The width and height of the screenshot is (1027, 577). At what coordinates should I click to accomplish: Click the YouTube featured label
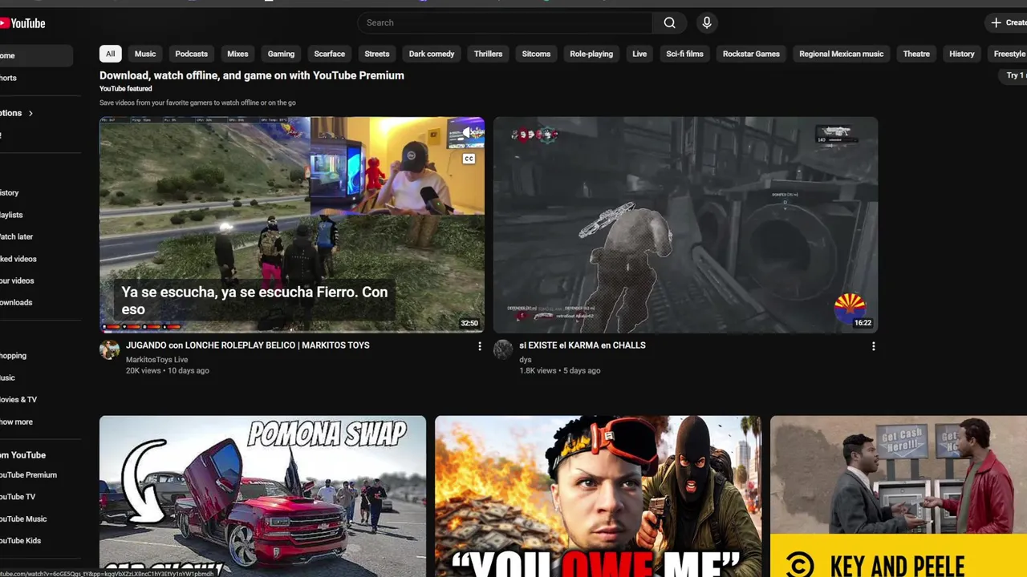[x=126, y=89]
